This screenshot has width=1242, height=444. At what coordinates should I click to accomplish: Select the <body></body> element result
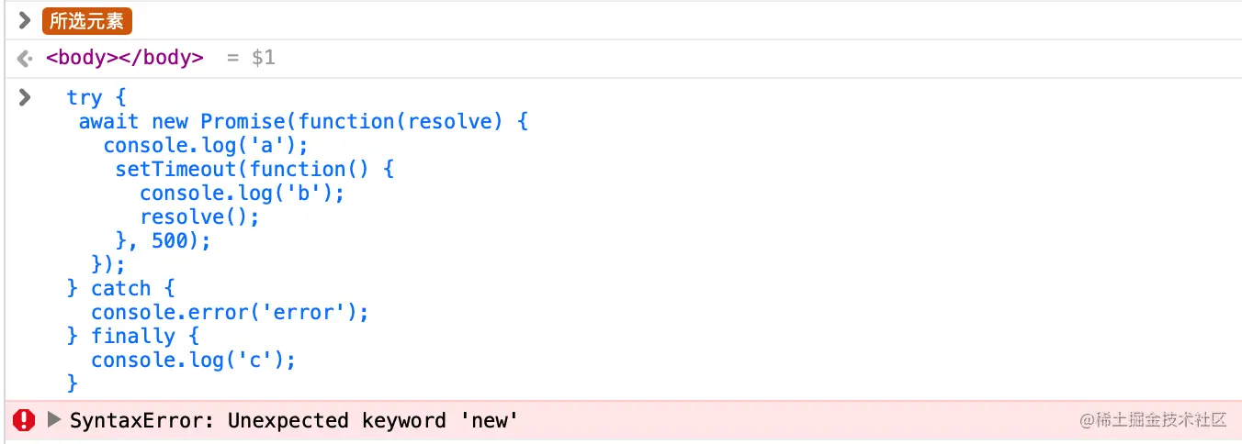click(125, 58)
